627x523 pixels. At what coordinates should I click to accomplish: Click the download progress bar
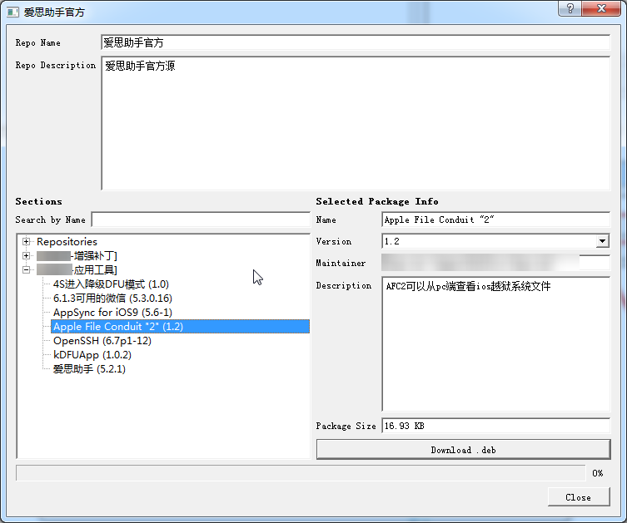[x=301, y=473]
